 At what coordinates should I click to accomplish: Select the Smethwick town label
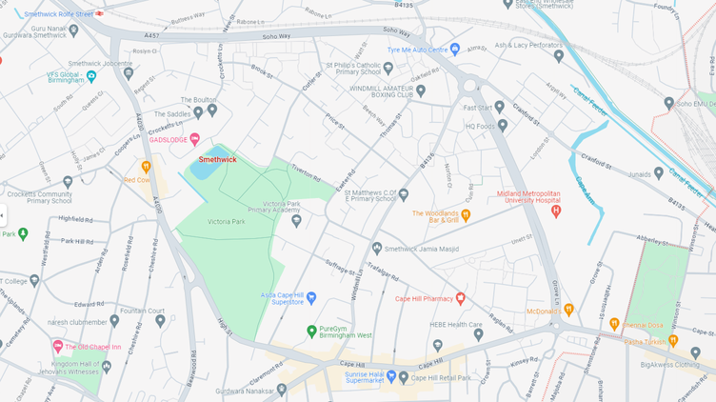217,159
